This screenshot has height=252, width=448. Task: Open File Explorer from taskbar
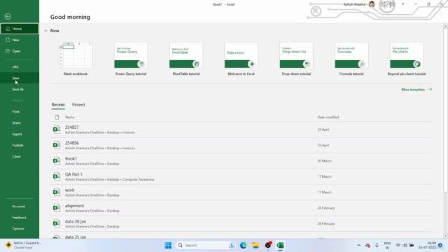click(255, 246)
